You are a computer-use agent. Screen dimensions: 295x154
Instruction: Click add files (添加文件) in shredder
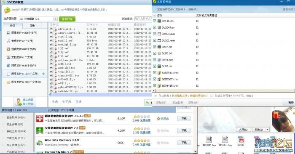tap(161, 103)
